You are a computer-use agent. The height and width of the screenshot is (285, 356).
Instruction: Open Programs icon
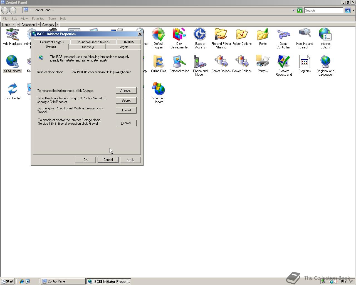[304, 64]
